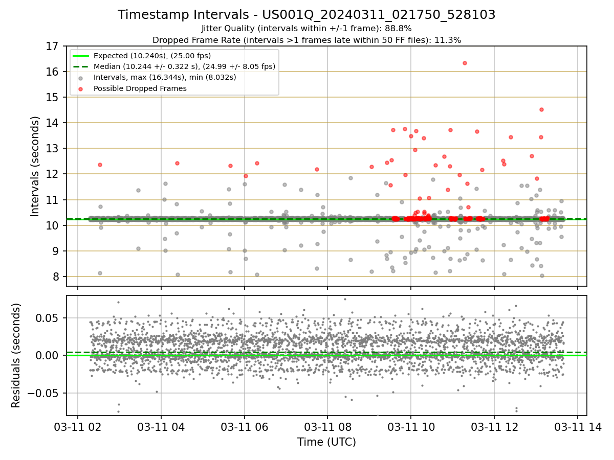This screenshot has width=614, height=460.
Task: Click the y-axis tick label '12'
Action: (x=53, y=174)
